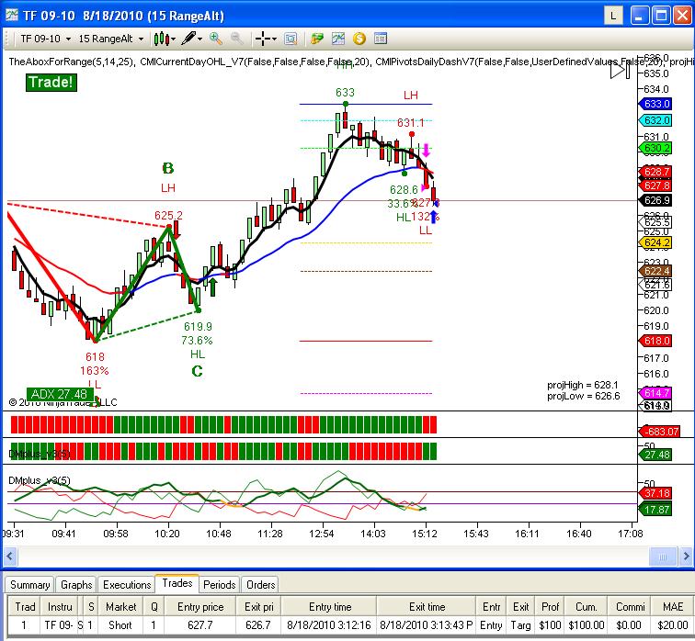Screen dimensions: 695x641
Task: Click the Exit time column header
Action: tap(427, 607)
